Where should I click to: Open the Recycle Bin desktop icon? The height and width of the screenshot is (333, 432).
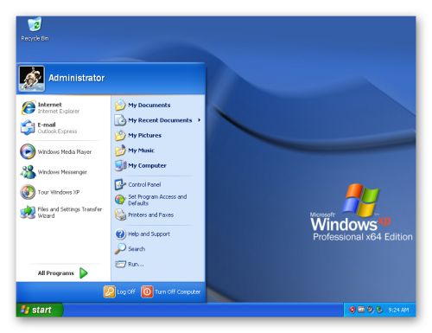35,24
